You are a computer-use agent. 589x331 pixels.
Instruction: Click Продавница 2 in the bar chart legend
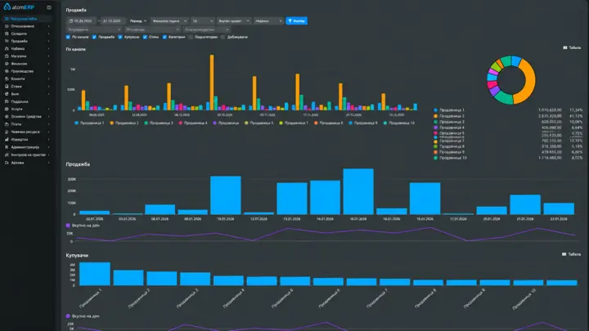124,123
